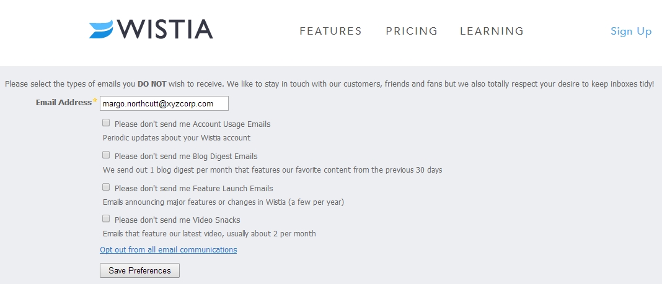
Task: Toggle the Video Snacks checkbox
Action: tap(106, 218)
